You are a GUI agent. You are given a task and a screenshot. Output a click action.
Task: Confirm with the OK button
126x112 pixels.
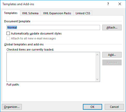click(x=92, y=107)
